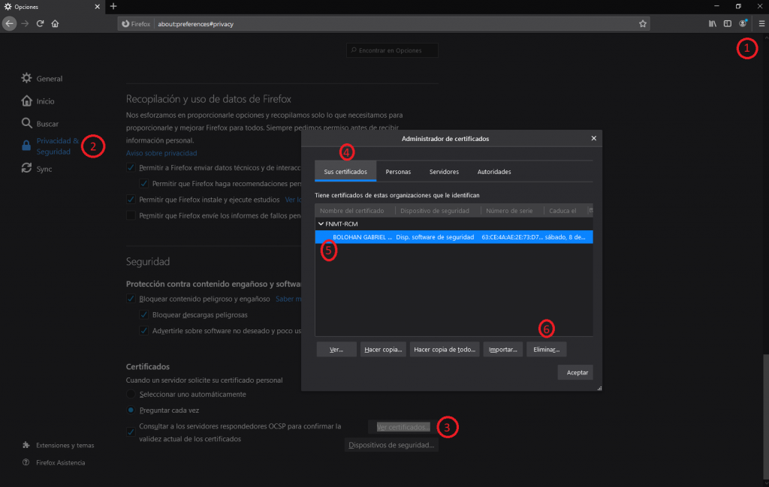Viewport: 769px width, 487px height.
Task: Enable Permitir que Firefox envíe informes de fallos
Action: pos(131,215)
